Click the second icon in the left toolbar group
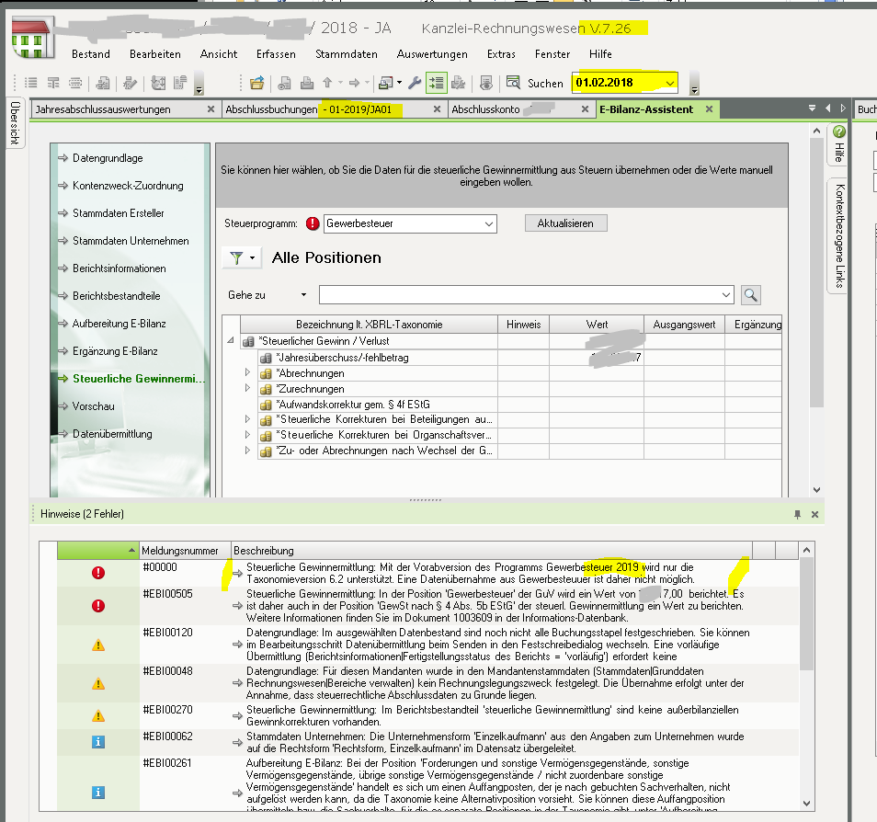The height and width of the screenshot is (822, 877). click(x=53, y=83)
